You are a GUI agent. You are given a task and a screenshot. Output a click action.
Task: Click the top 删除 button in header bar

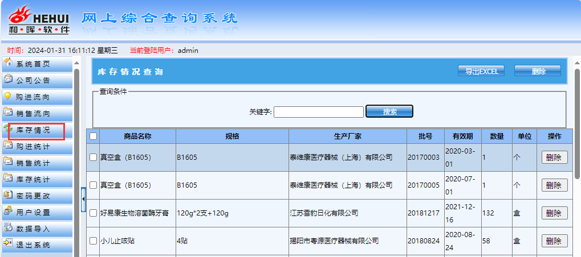537,71
